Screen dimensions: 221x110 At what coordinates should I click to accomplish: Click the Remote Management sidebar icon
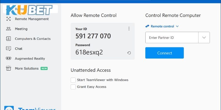pos(9,19)
